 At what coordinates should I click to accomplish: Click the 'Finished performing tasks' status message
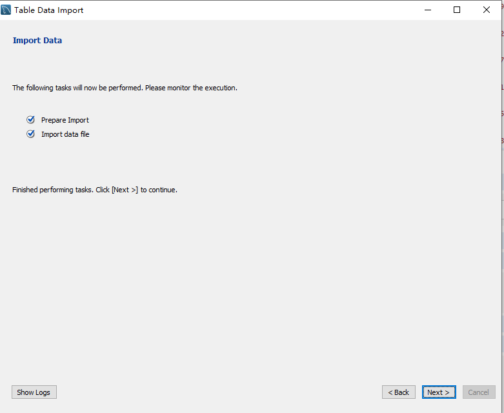click(95, 190)
